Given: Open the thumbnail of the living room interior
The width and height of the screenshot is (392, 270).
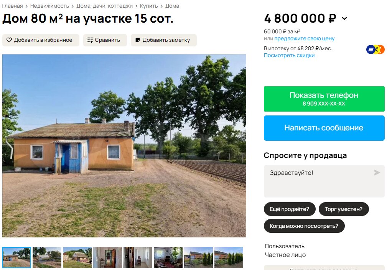Looking at the screenshot, I should click(x=168, y=257).
